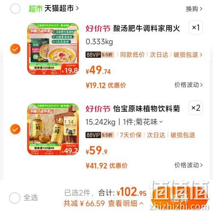The image size is (213, 214).
Task: Expand the 1件;菊花味 variant dropdown
Action: click(143, 122)
